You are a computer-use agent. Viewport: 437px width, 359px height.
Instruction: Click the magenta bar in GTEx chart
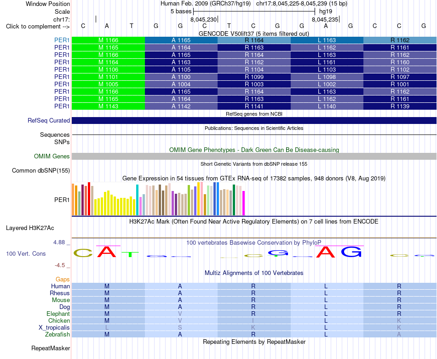point(244,203)
